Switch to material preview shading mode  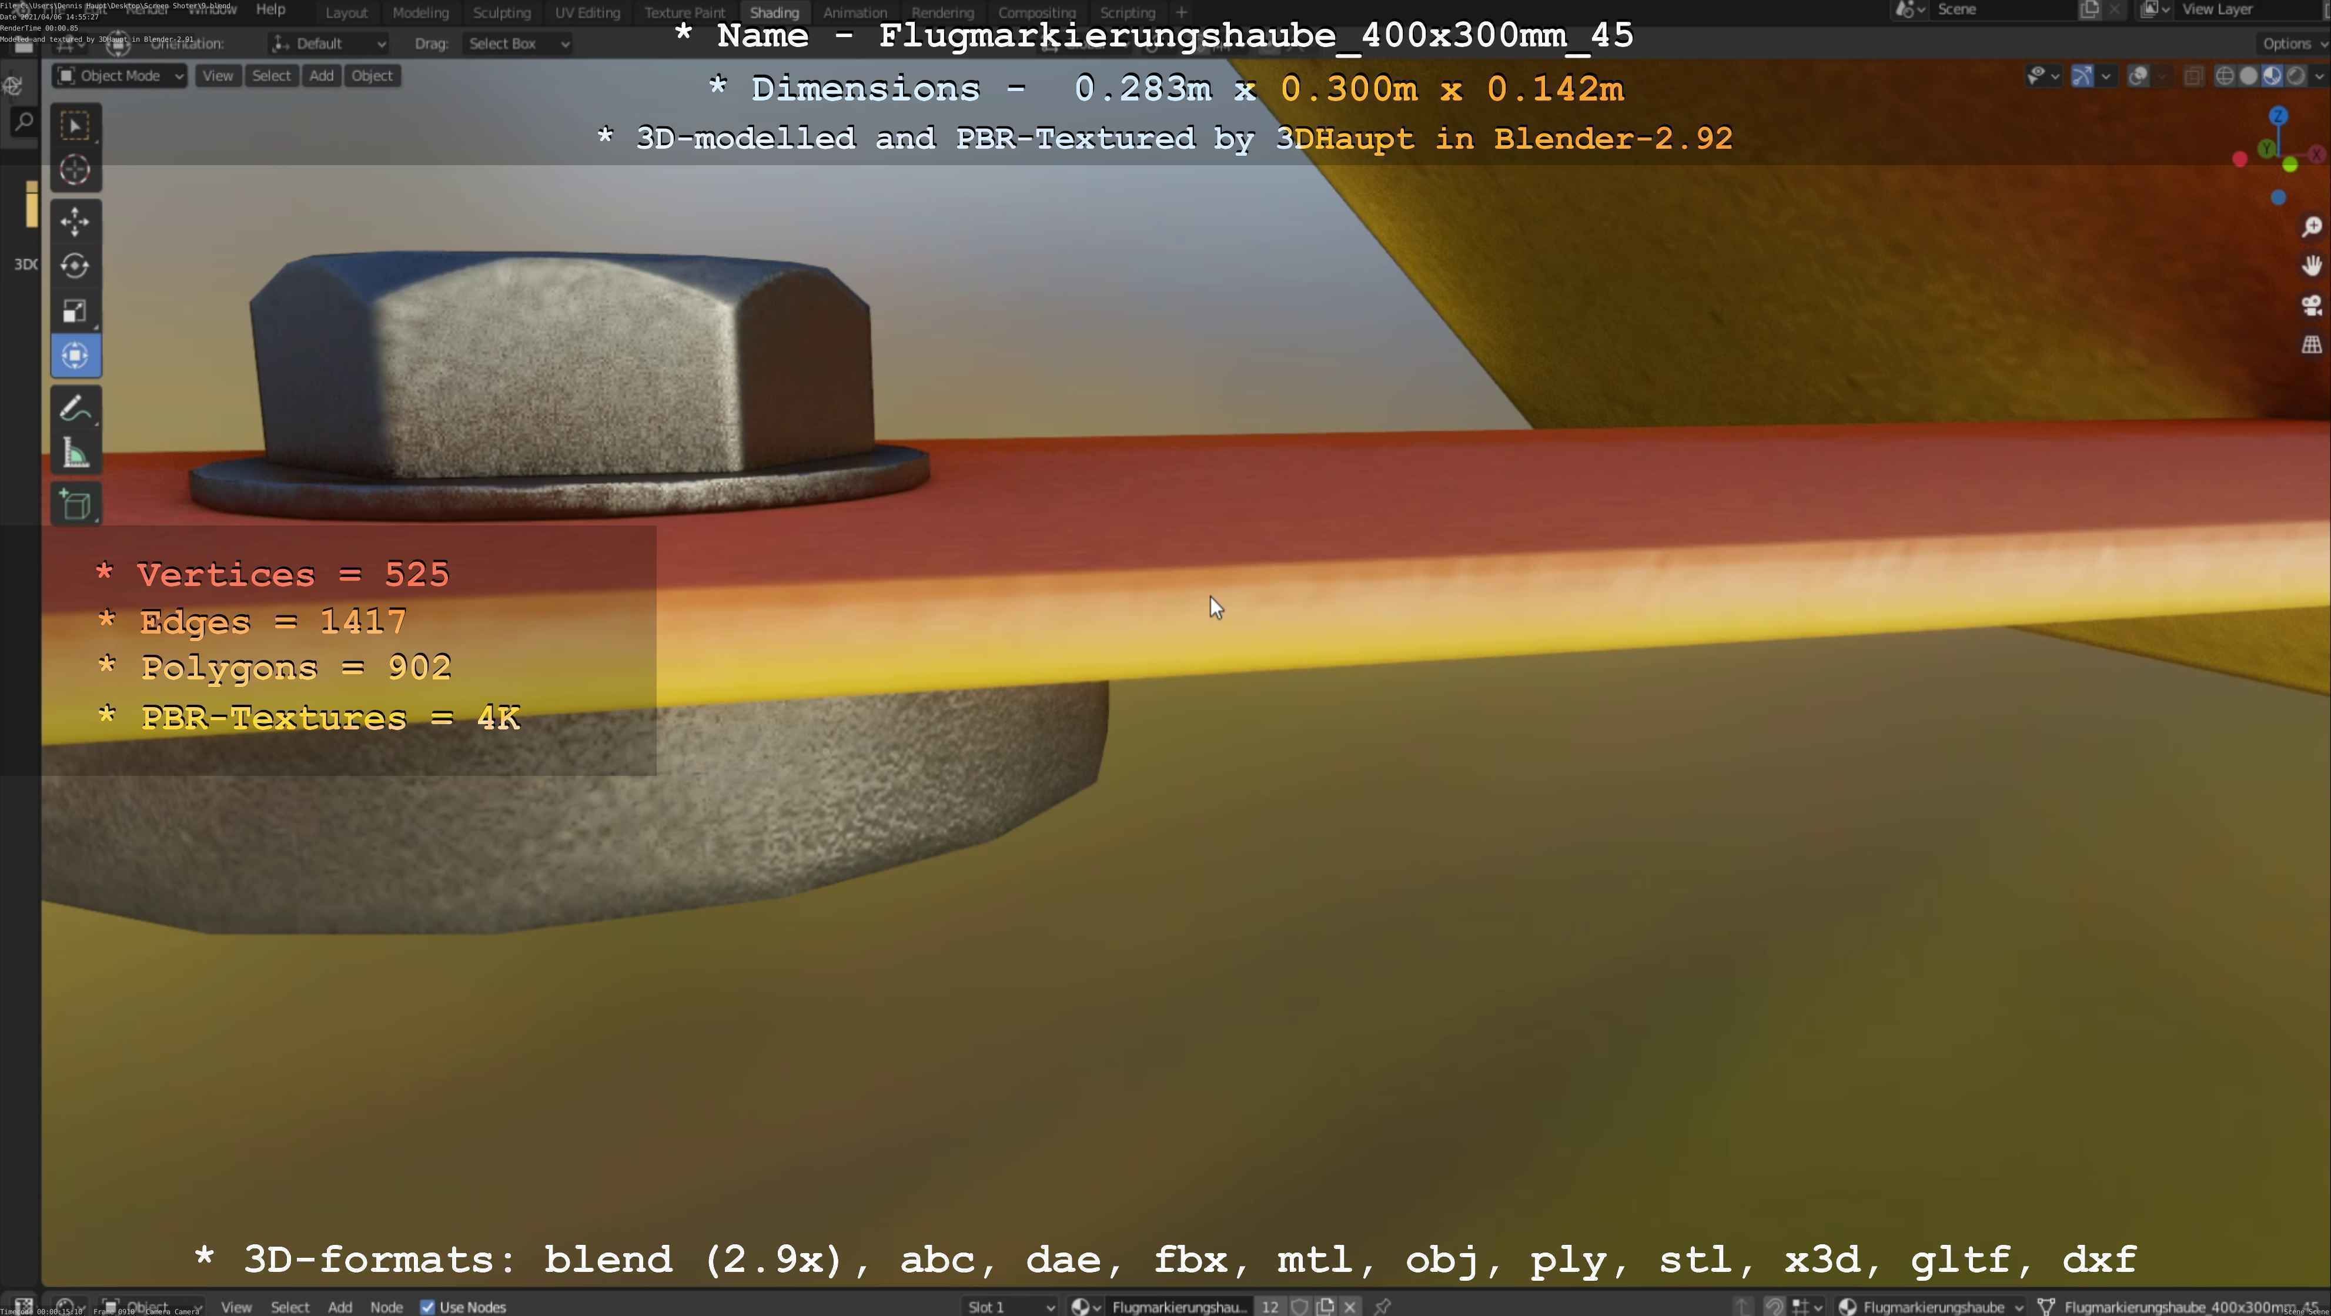point(2271,76)
